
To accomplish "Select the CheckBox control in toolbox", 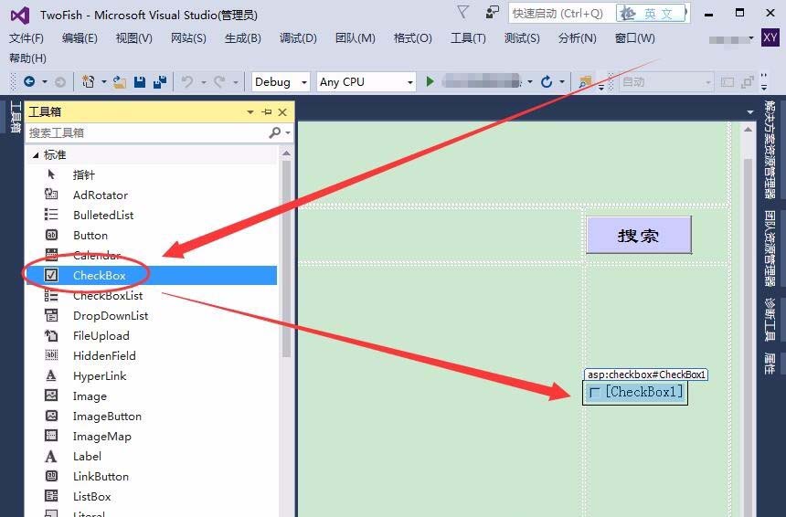I will click(151, 275).
